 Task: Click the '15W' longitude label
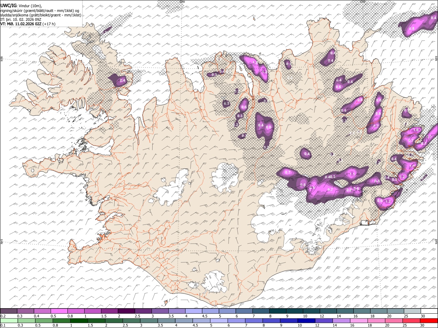point(363,2)
